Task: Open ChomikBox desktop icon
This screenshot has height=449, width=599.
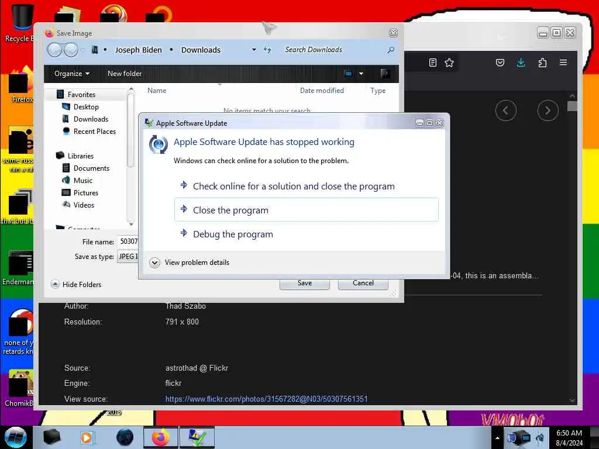Action: pyautogui.click(x=19, y=389)
